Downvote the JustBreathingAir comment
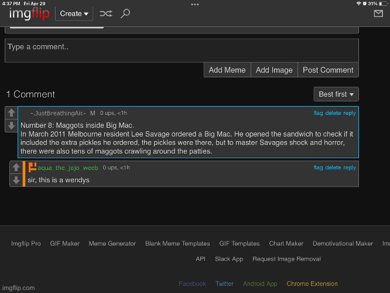 pyautogui.click(x=11, y=125)
